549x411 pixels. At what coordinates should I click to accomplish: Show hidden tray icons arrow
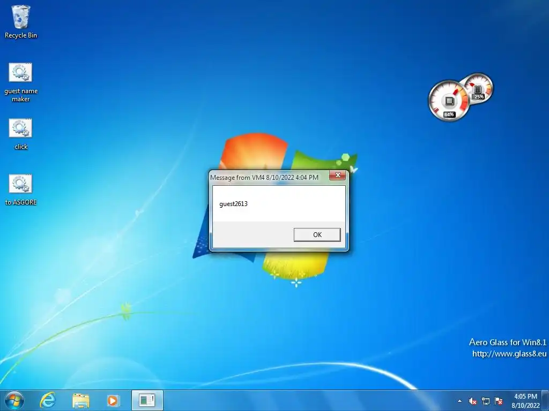click(x=459, y=401)
